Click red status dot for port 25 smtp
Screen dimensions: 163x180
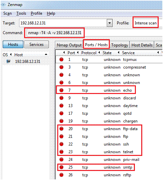coord(62,167)
